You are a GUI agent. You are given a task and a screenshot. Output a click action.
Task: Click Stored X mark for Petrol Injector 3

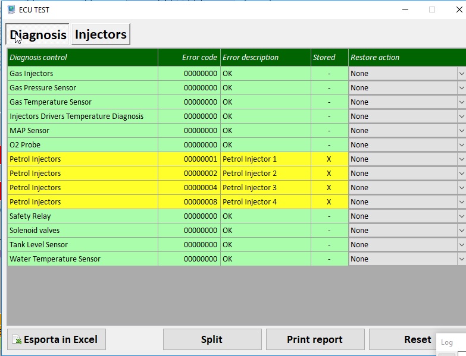(329, 188)
